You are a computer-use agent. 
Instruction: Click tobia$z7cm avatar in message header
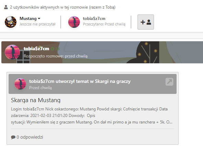click(12, 52)
